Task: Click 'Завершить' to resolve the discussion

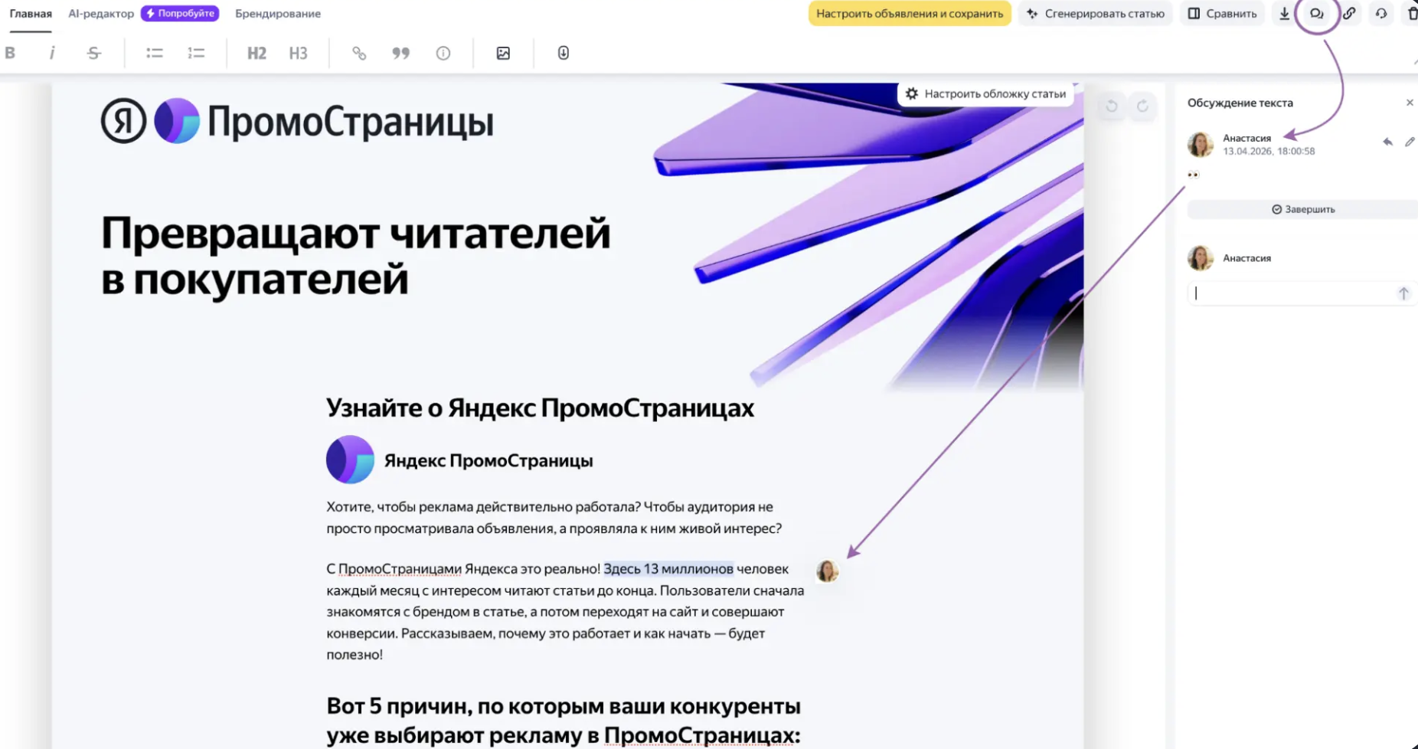Action: coord(1302,209)
